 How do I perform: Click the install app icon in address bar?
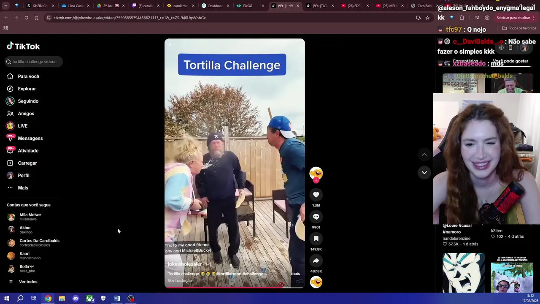[418, 18]
